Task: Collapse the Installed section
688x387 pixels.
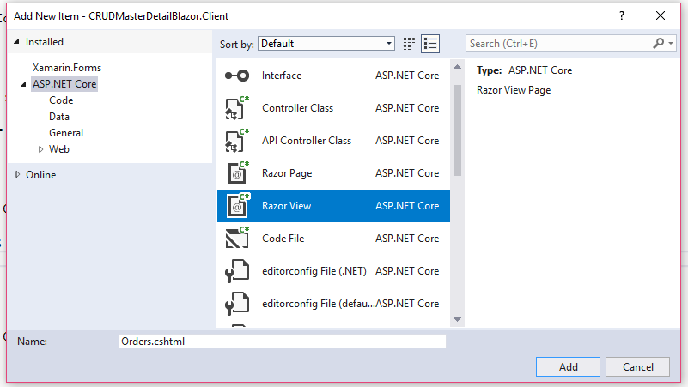Action: 16,42
